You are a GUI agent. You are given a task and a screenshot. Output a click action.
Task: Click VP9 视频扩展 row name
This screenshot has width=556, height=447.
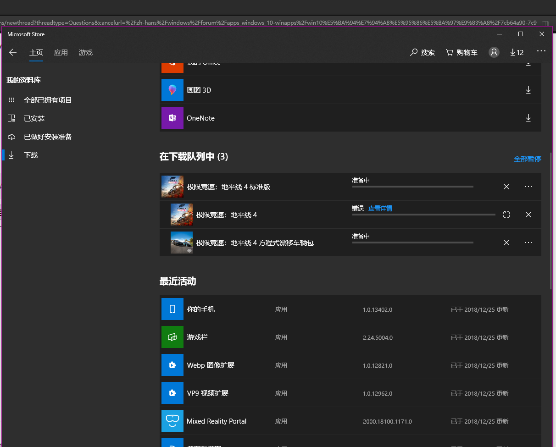click(x=208, y=393)
